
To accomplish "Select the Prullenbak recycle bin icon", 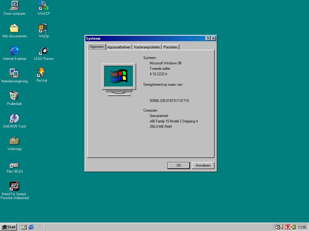I will pos(14,96).
